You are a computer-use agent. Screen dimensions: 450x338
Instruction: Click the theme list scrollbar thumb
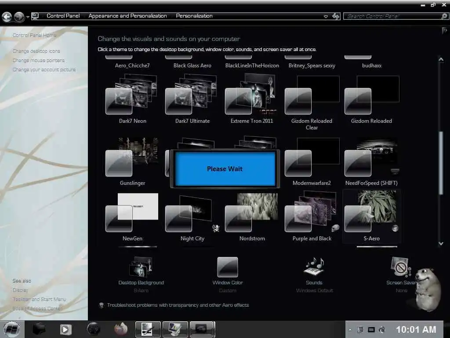click(x=441, y=163)
